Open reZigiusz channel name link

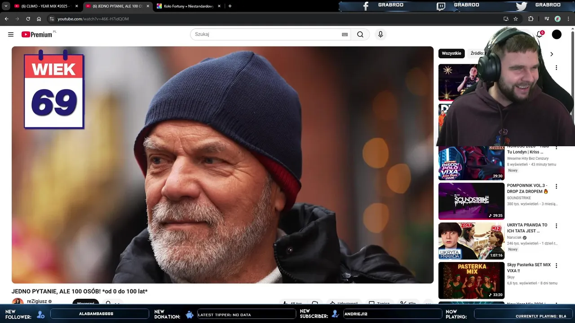[37, 301]
